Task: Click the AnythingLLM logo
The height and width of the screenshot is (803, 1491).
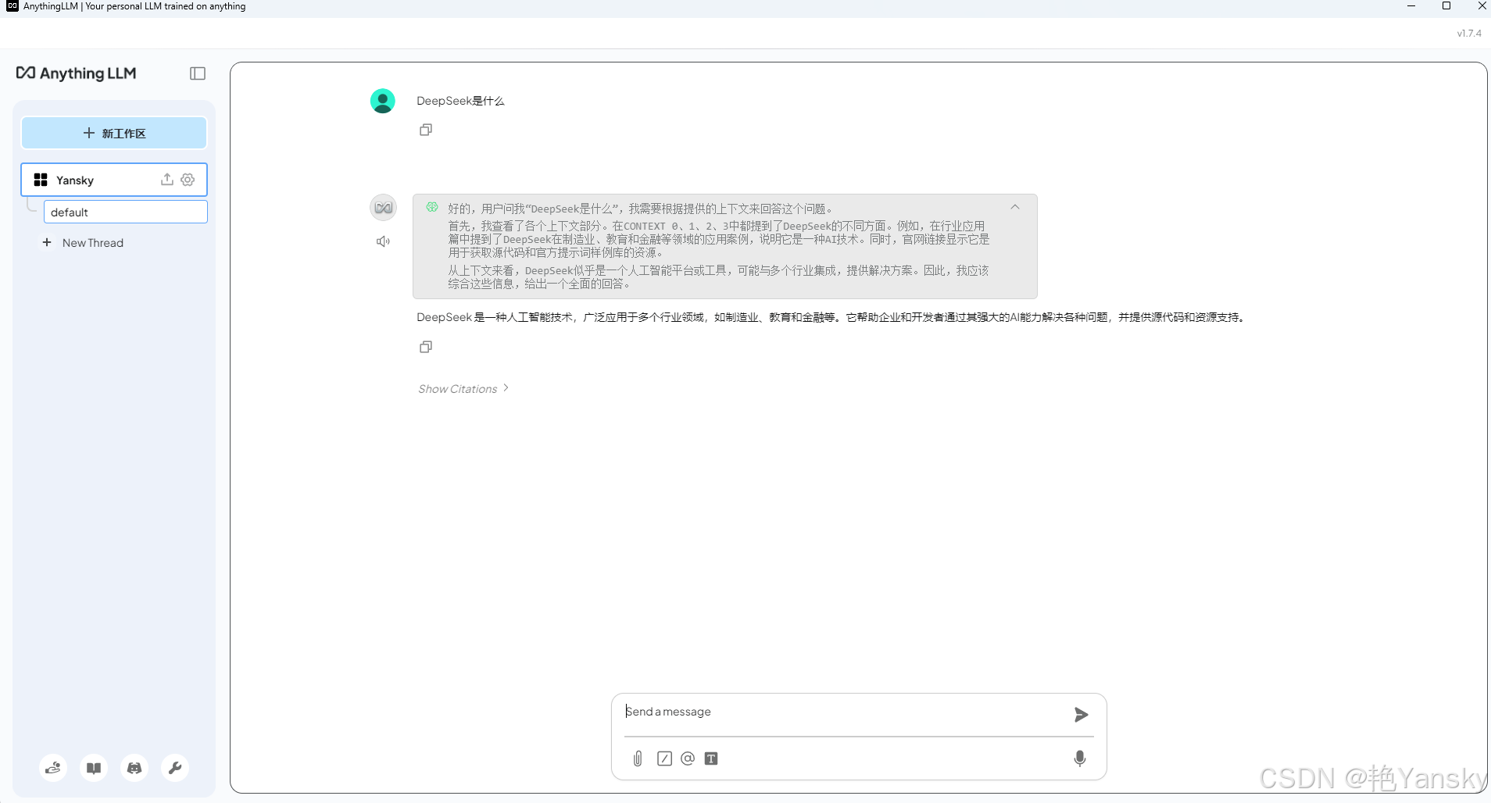Action: [77, 73]
